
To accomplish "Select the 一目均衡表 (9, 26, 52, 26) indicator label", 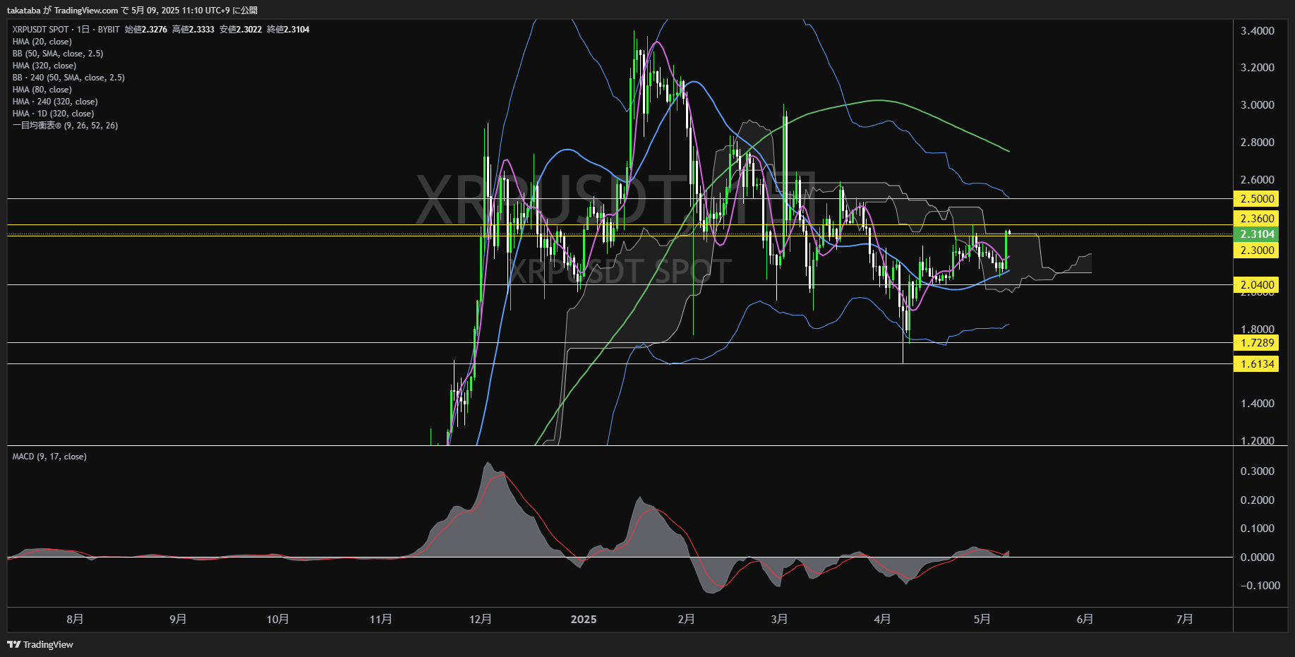I will (65, 126).
